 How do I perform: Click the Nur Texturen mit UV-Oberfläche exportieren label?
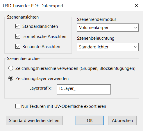pyautogui.click(x=64, y=106)
